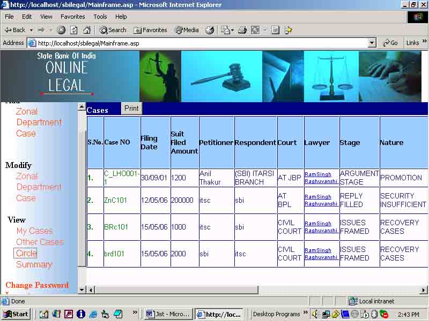Open the Circle link under View
The width and height of the screenshot is (429, 321).
[25, 253]
